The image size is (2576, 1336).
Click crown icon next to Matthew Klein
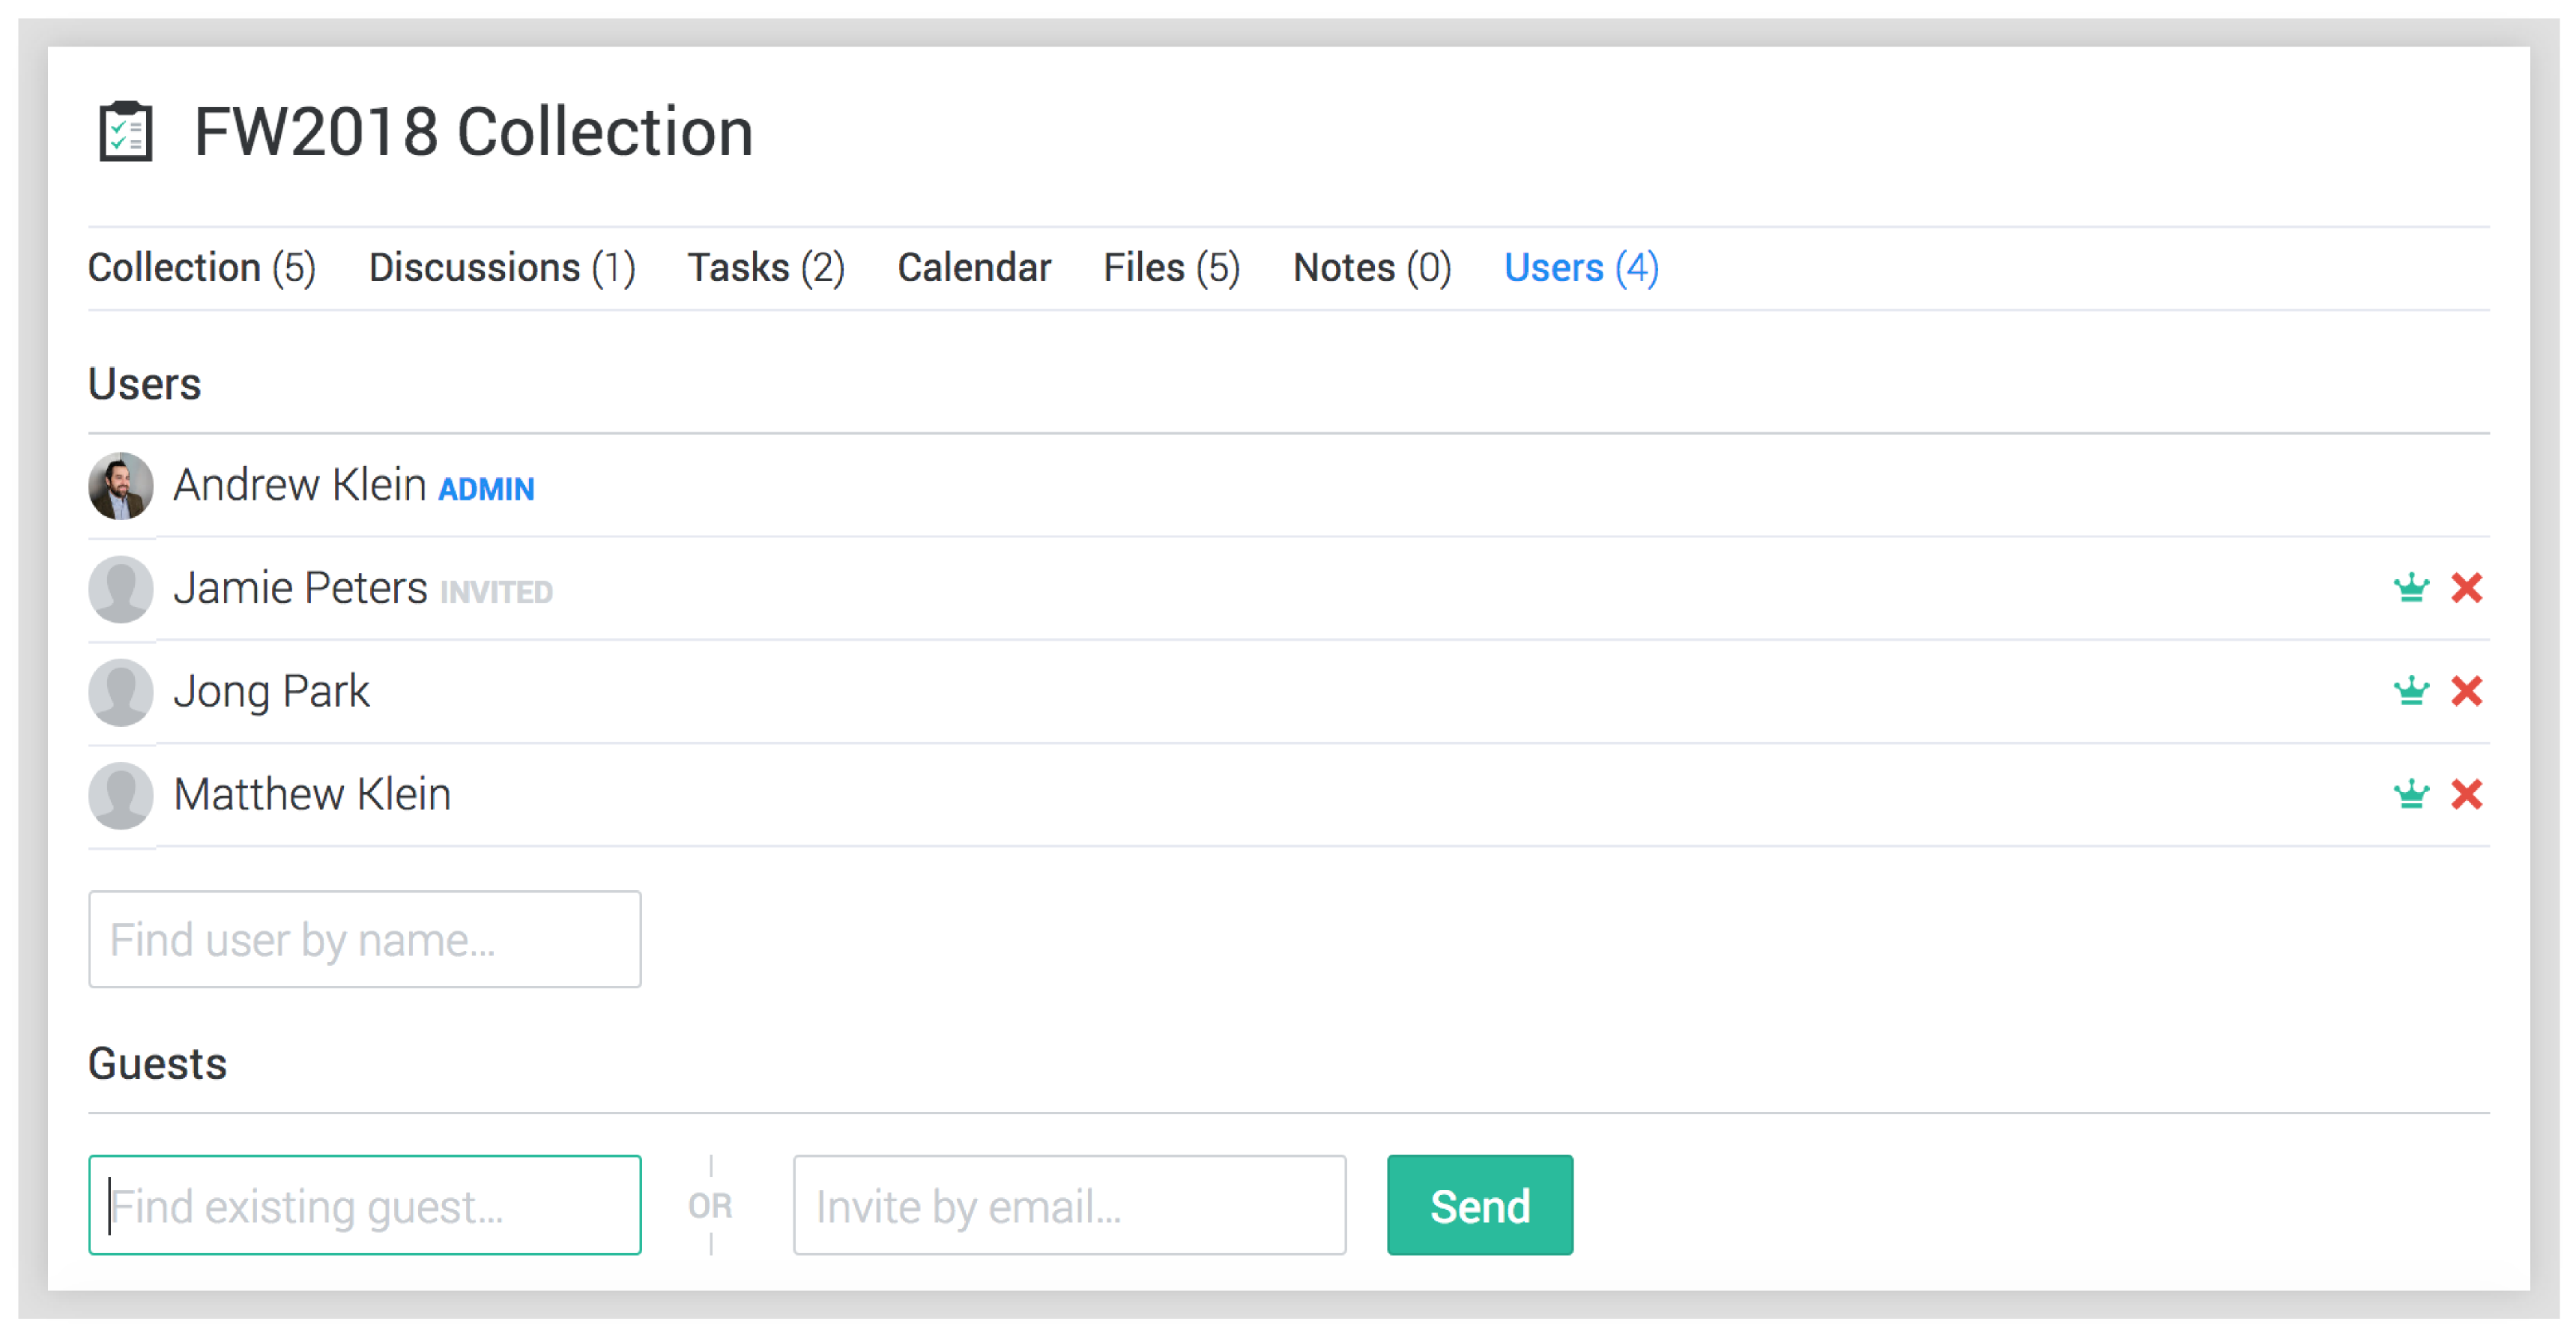pos(2411,794)
